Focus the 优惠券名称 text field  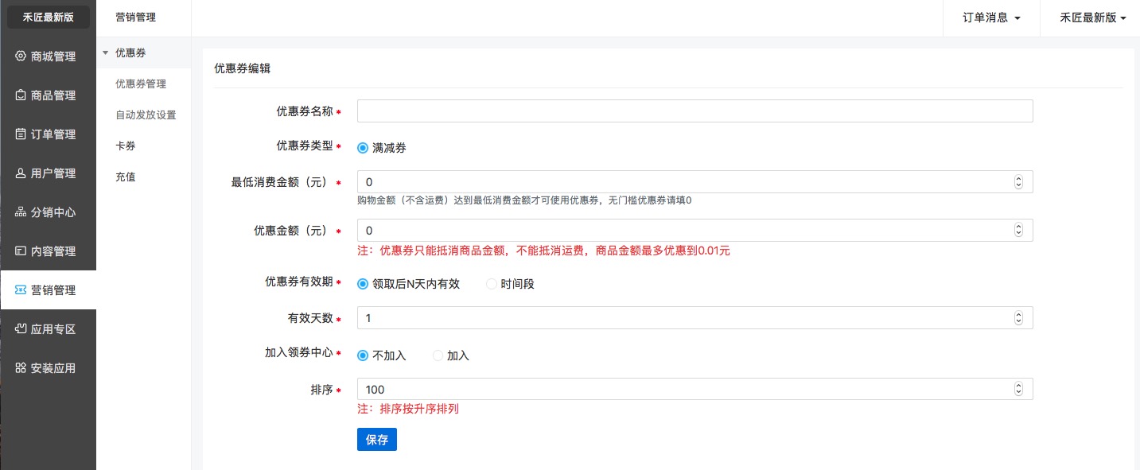[694, 111]
